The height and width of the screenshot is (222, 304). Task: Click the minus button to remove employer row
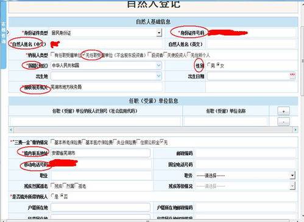(x=283, y=122)
